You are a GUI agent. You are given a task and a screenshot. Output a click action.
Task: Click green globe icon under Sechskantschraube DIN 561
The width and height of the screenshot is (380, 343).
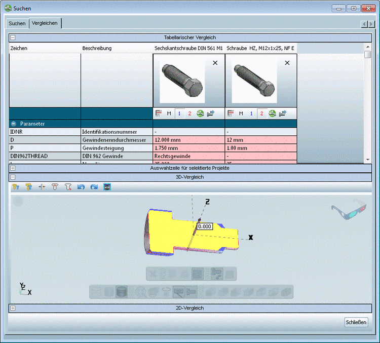[200, 113]
